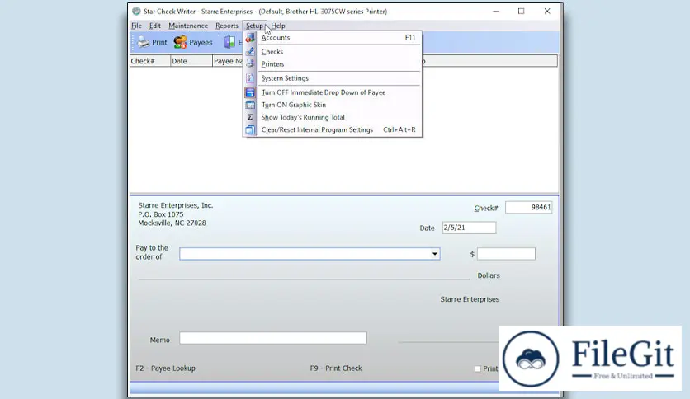Click the Mocksville, NC 27028 address line
Viewport: 690px width, 399px height.
coord(172,223)
